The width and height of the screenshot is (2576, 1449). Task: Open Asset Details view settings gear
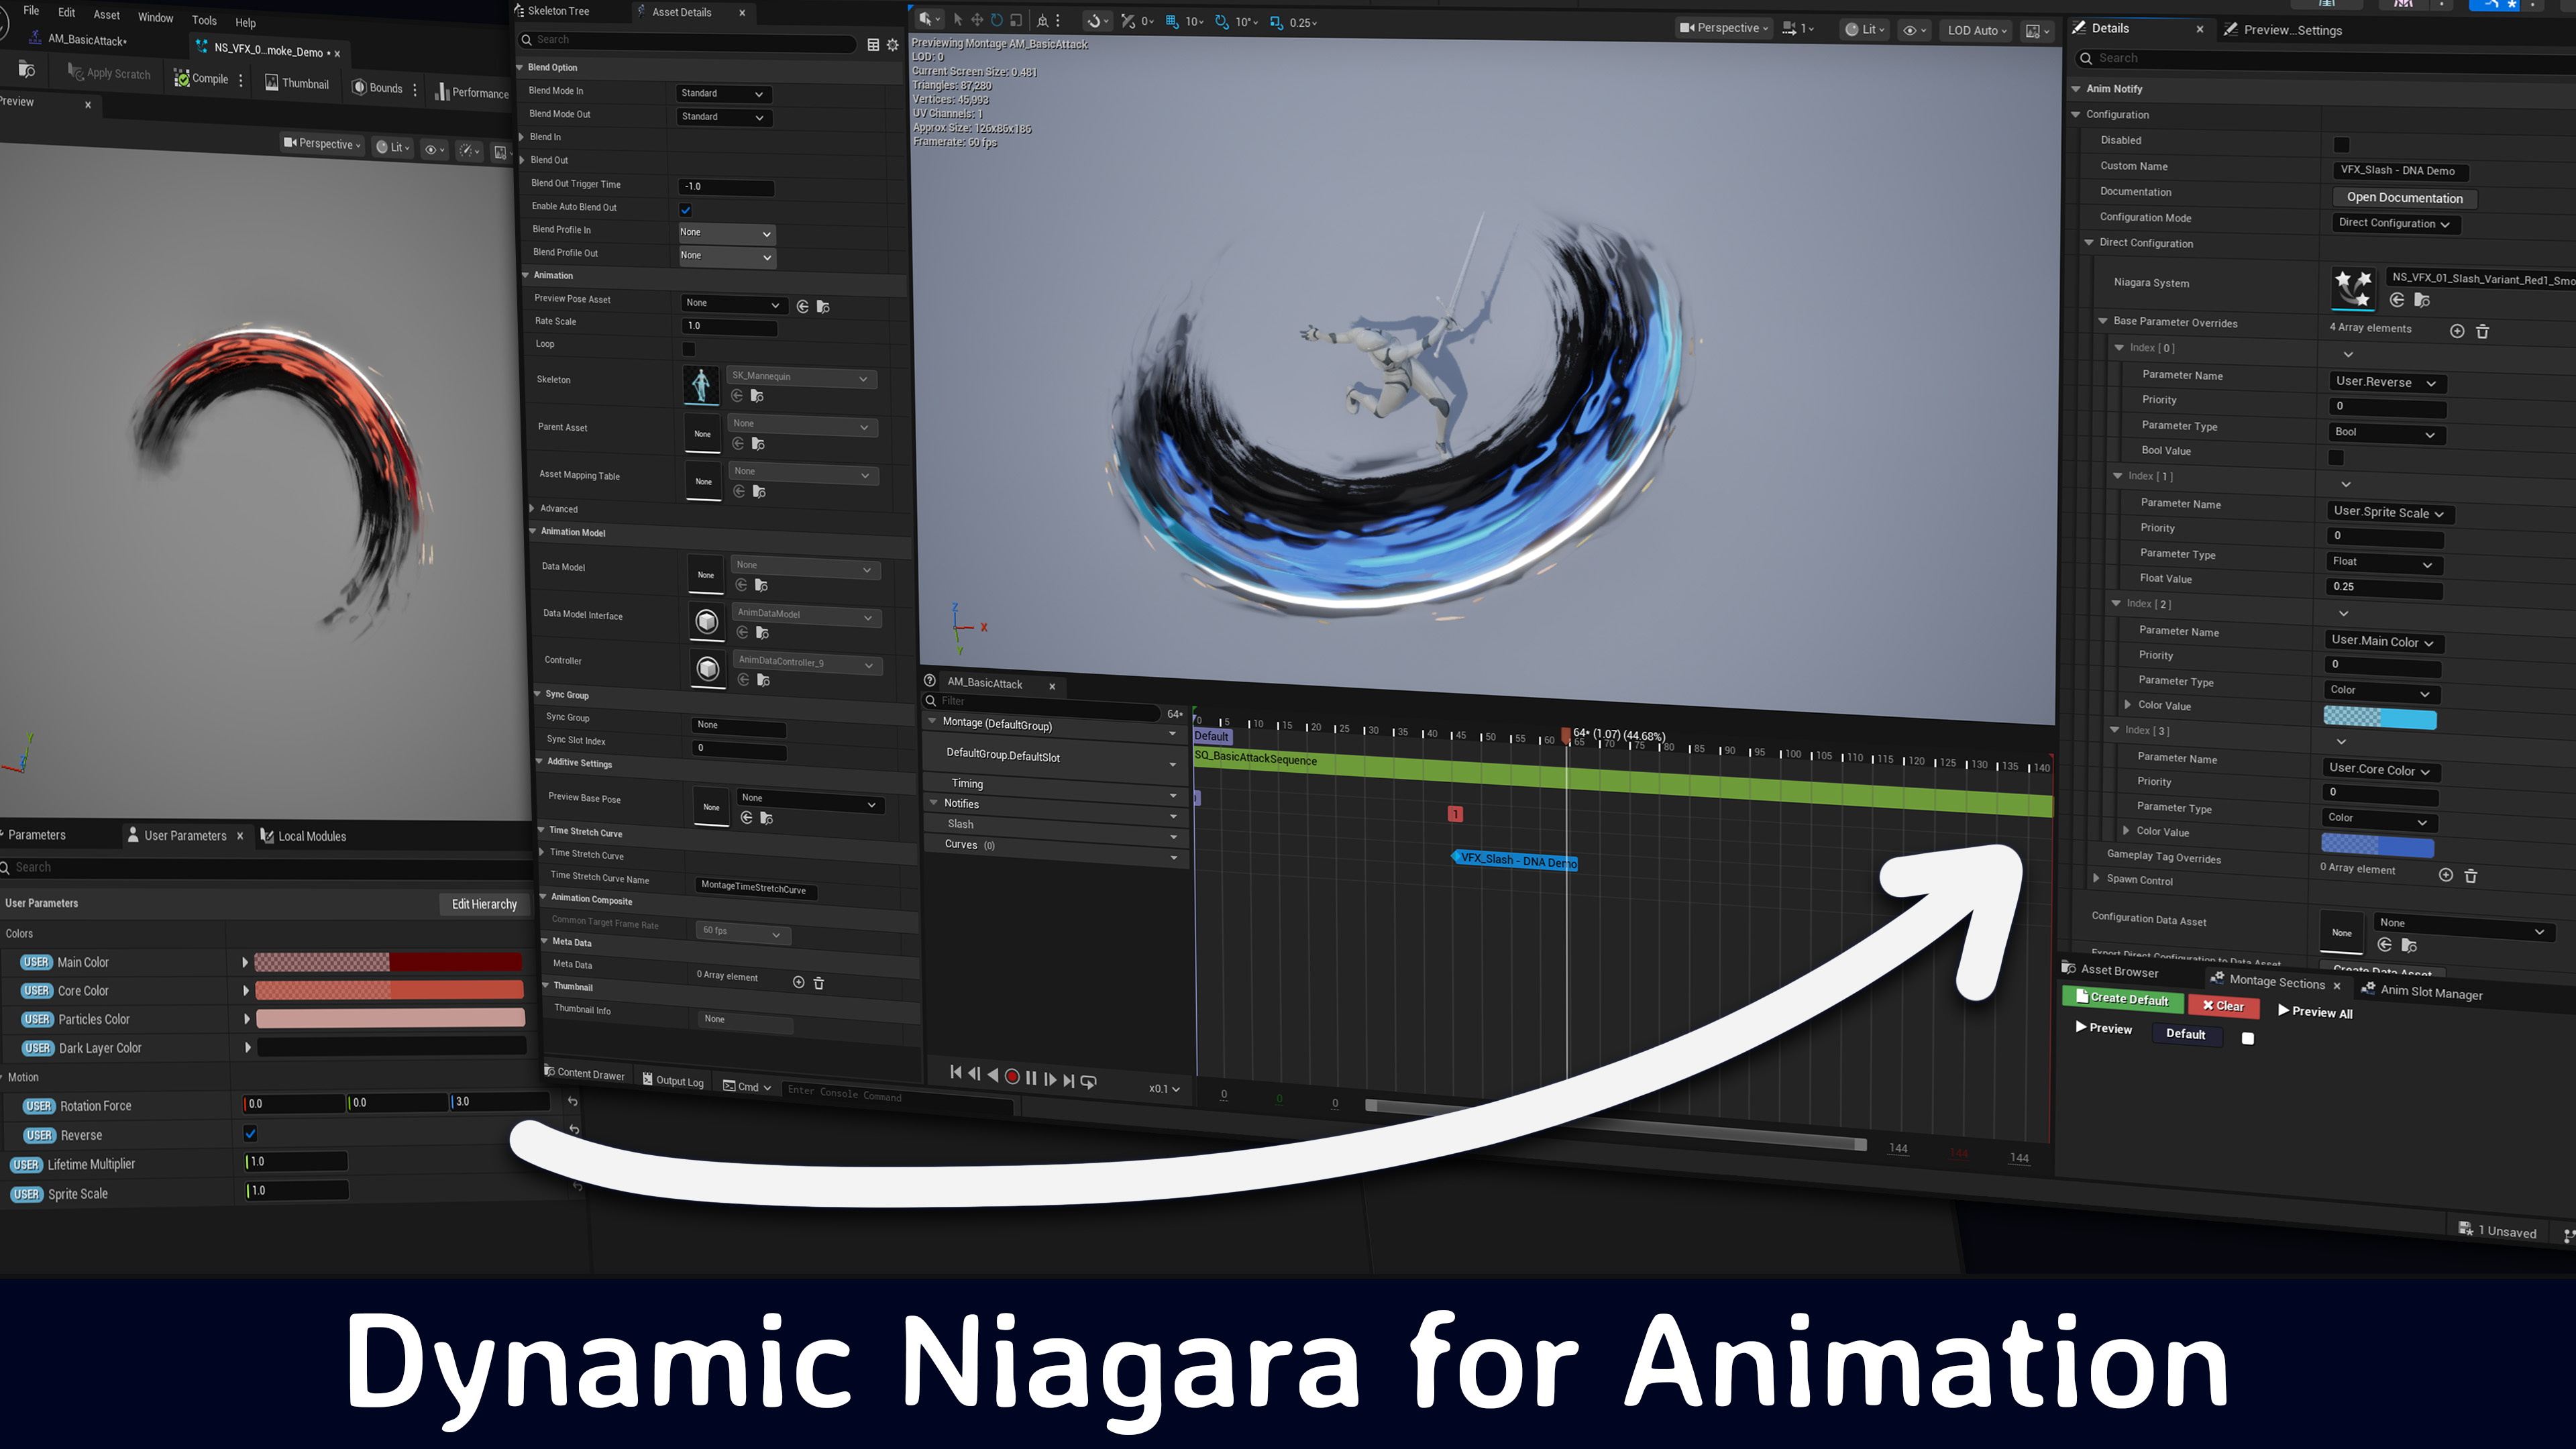[x=893, y=44]
